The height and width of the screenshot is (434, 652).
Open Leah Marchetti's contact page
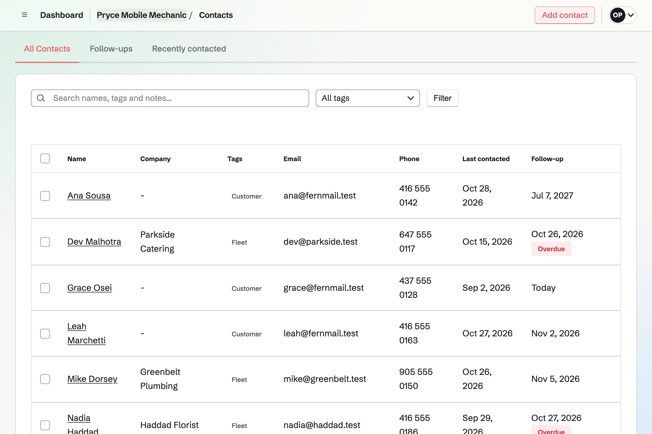click(86, 333)
